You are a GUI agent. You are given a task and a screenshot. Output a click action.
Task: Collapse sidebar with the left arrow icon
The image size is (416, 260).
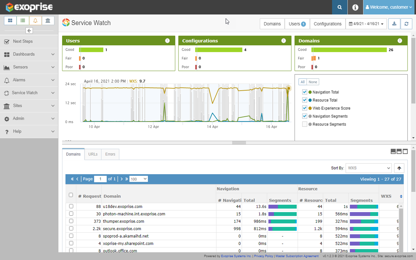[x=29, y=31]
